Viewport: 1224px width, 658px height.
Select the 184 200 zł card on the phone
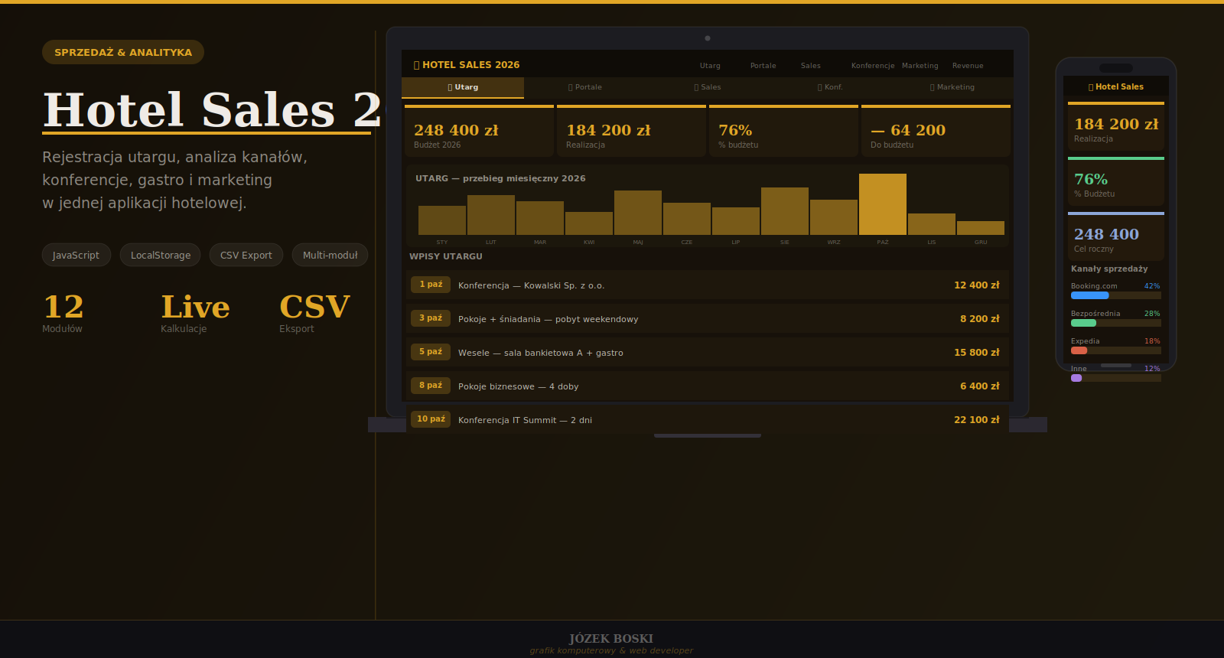[1116, 126]
